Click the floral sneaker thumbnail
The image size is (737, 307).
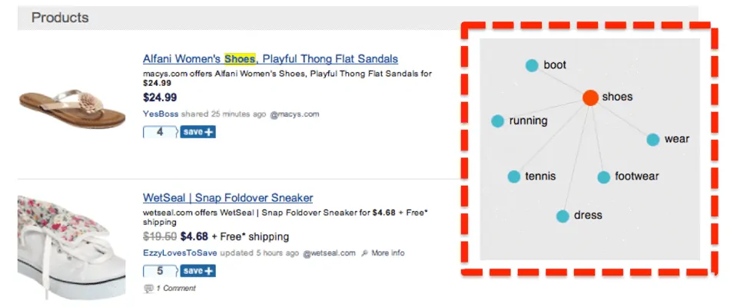click(x=71, y=246)
